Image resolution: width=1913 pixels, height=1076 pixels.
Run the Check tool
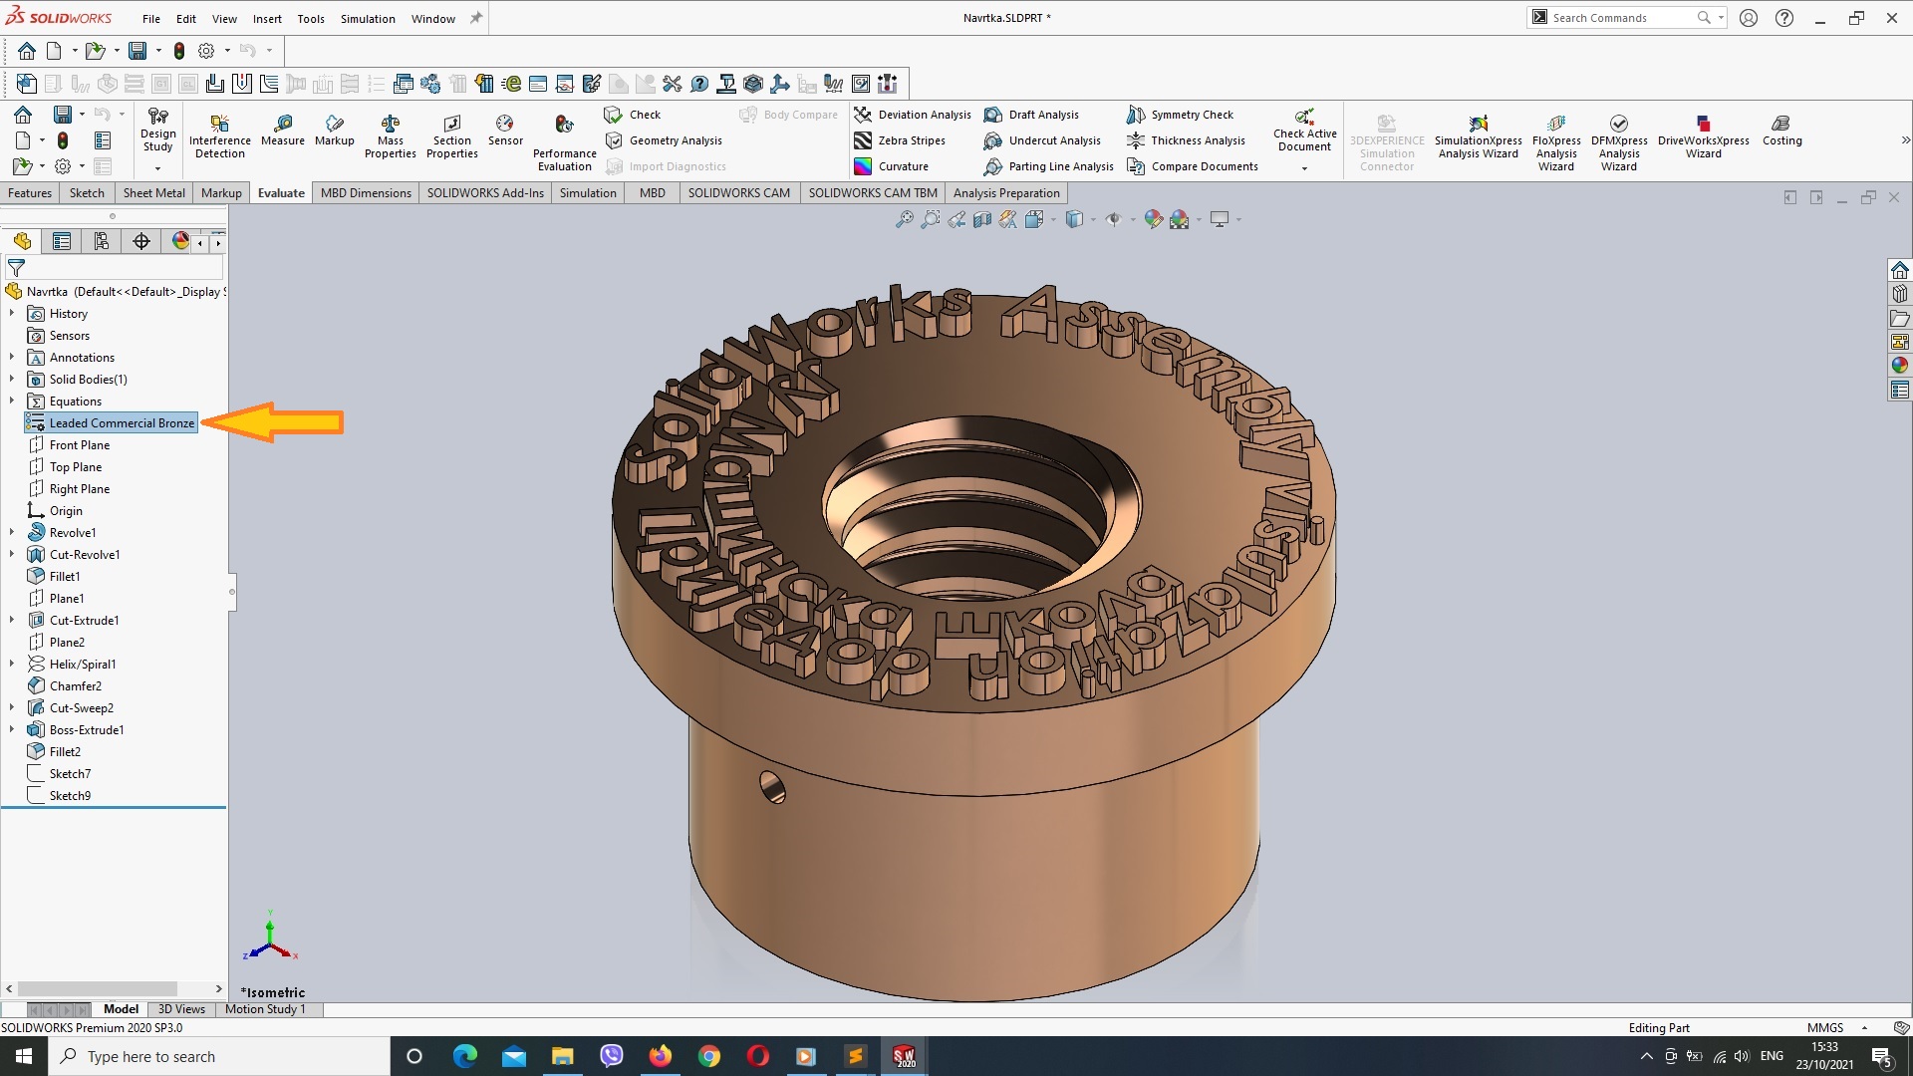click(633, 115)
